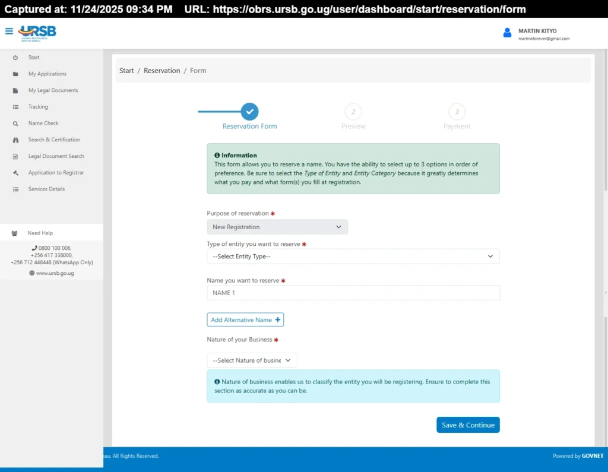
Task: Click the www.ursb.go.ug link
Action: pos(55,273)
